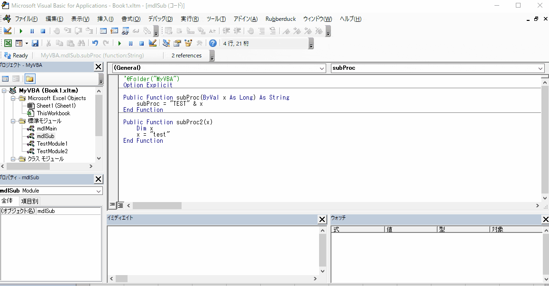
Task: Click the code window's horizontal scrollbar
Action: pyautogui.click(x=156, y=205)
